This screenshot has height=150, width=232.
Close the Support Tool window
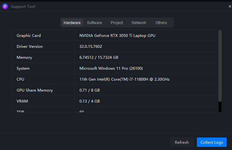click(230, 7)
